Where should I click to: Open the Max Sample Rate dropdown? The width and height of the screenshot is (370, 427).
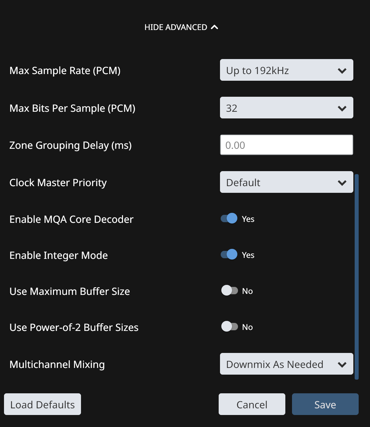click(287, 70)
